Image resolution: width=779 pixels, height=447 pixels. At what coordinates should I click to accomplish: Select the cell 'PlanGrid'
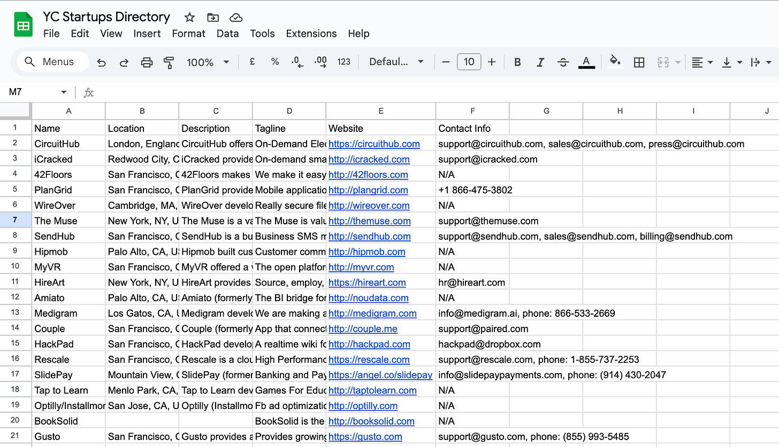(x=68, y=190)
